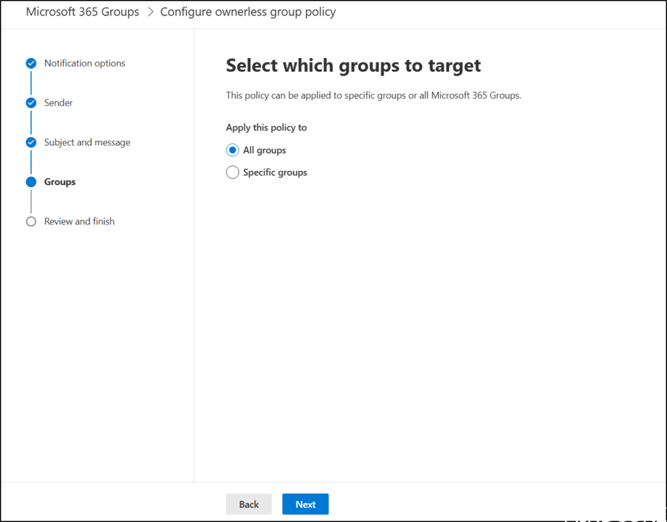
Task: Skip to Review and finish step
Action: point(79,222)
